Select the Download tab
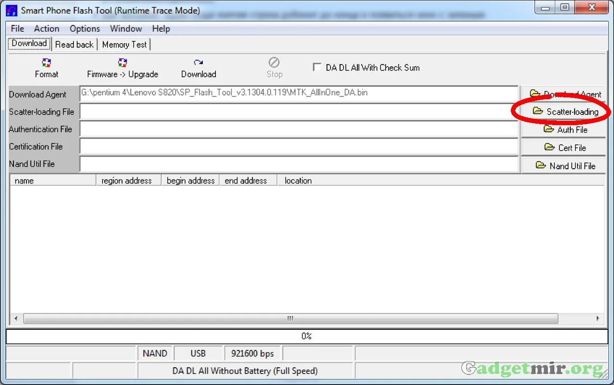The height and width of the screenshot is (385, 614). [29, 43]
